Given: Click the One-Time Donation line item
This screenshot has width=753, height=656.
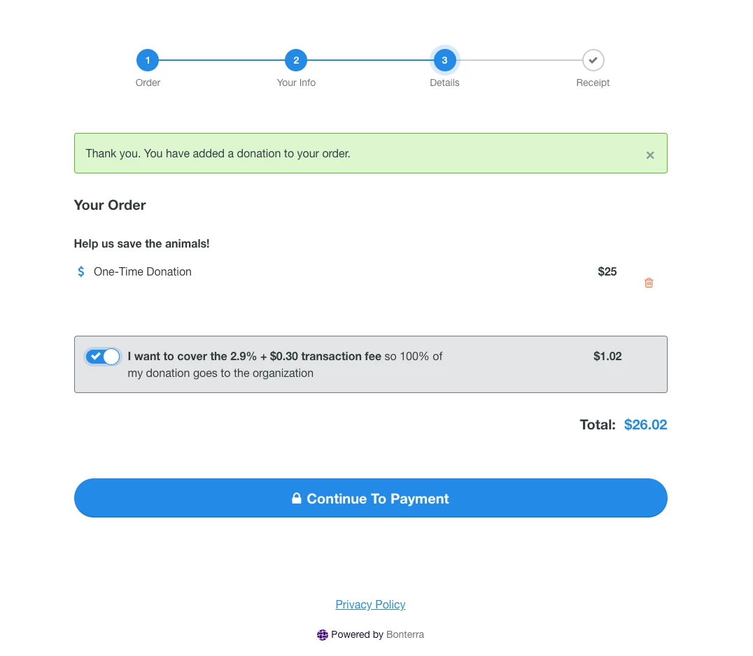Looking at the screenshot, I should pos(143,271).
